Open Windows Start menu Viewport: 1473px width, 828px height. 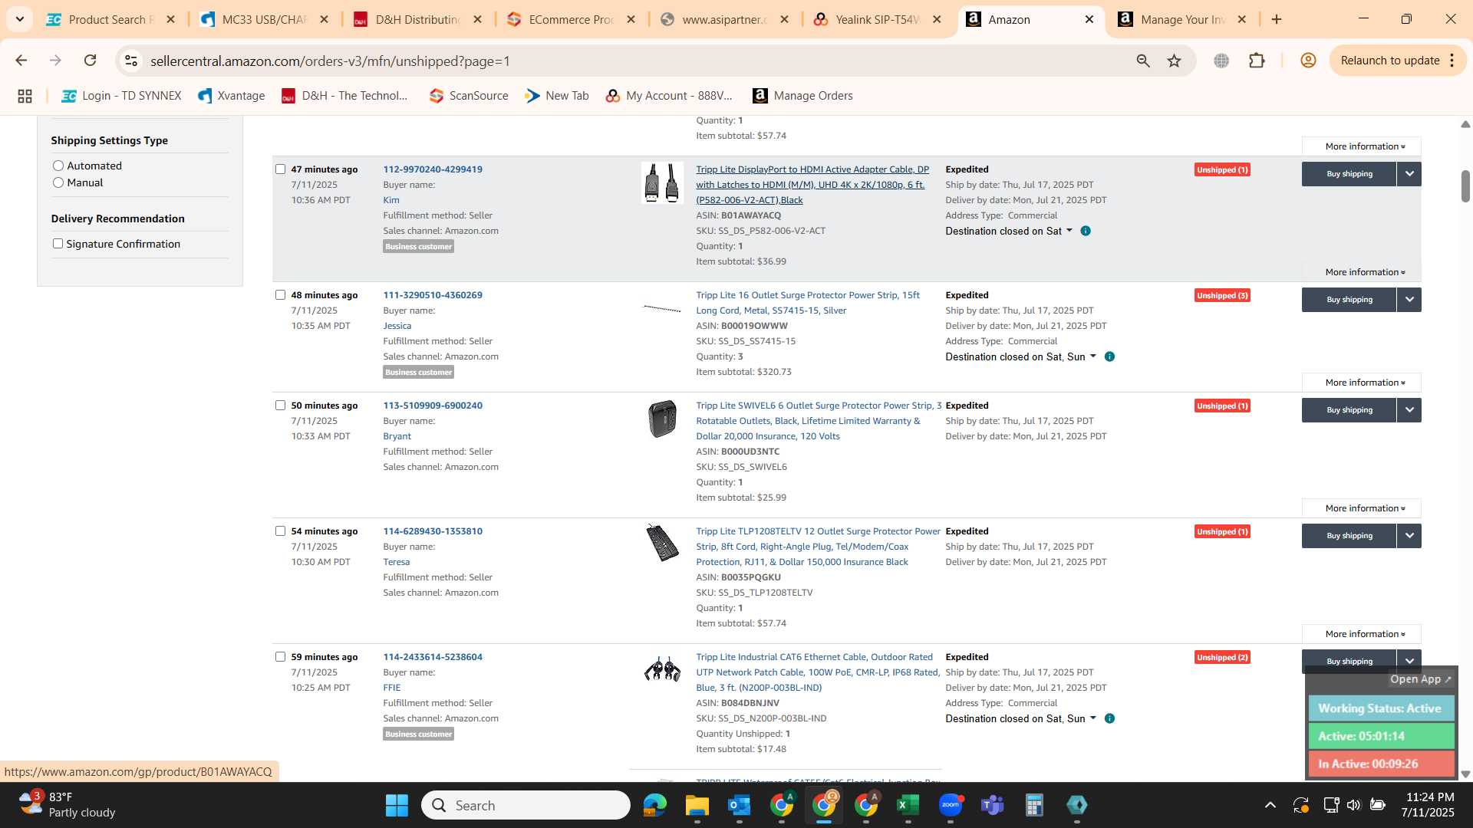click(397, 805)
